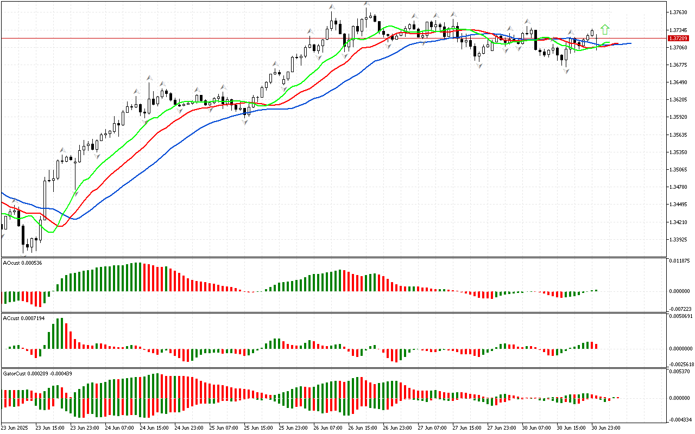Screen dimensions: 695x434
Task: Click fractal arrow above the 24 Jun 15:00 peak
Action: coord(148,79)
